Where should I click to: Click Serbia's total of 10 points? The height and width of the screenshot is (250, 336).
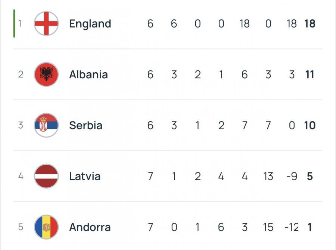(309, 125)
